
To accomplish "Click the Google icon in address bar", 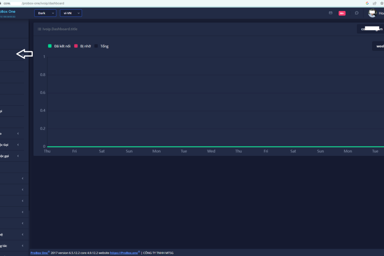I will coord(367,3).
